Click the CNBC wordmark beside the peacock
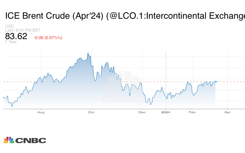 (31, 140)
